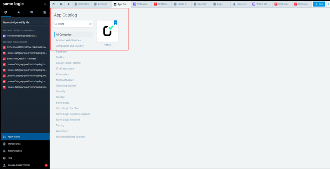The width and height of the screenshot is (330, 169).
Task: Open recent search 957ed69669f318261356cf94e95002d5a
Action: [27, 47]
